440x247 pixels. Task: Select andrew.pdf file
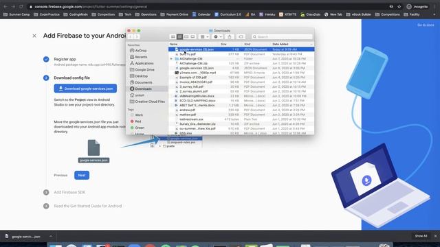pyautogui.click(x=241, y=110)
